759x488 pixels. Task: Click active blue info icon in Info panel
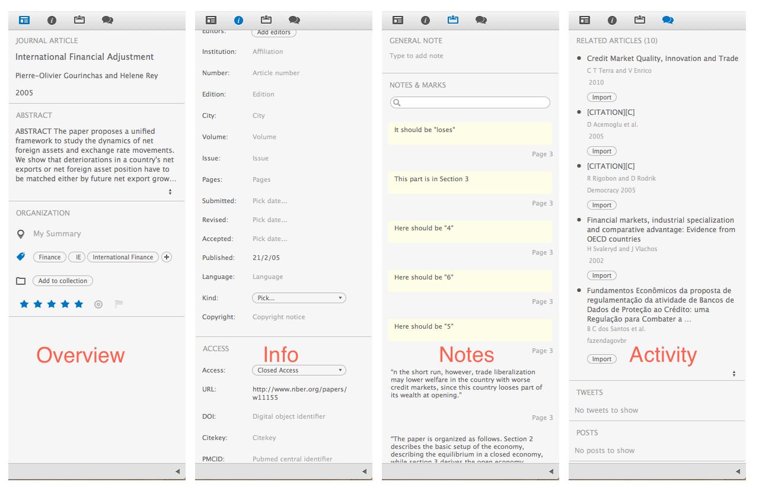(x=238, y=20)
